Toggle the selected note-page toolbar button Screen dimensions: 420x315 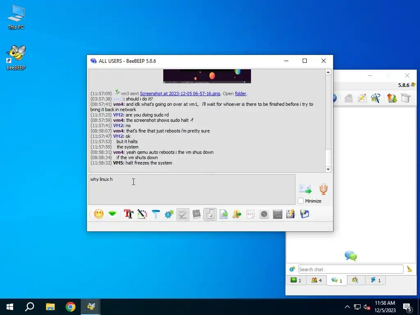pyautogui.click(x=210, y=214)
